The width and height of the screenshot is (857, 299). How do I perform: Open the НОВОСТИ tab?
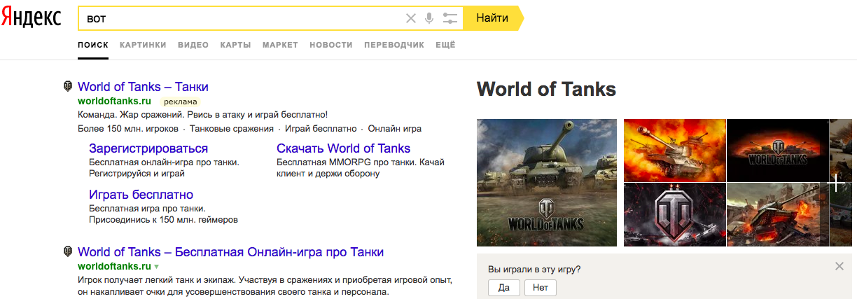tap(331, 45)
